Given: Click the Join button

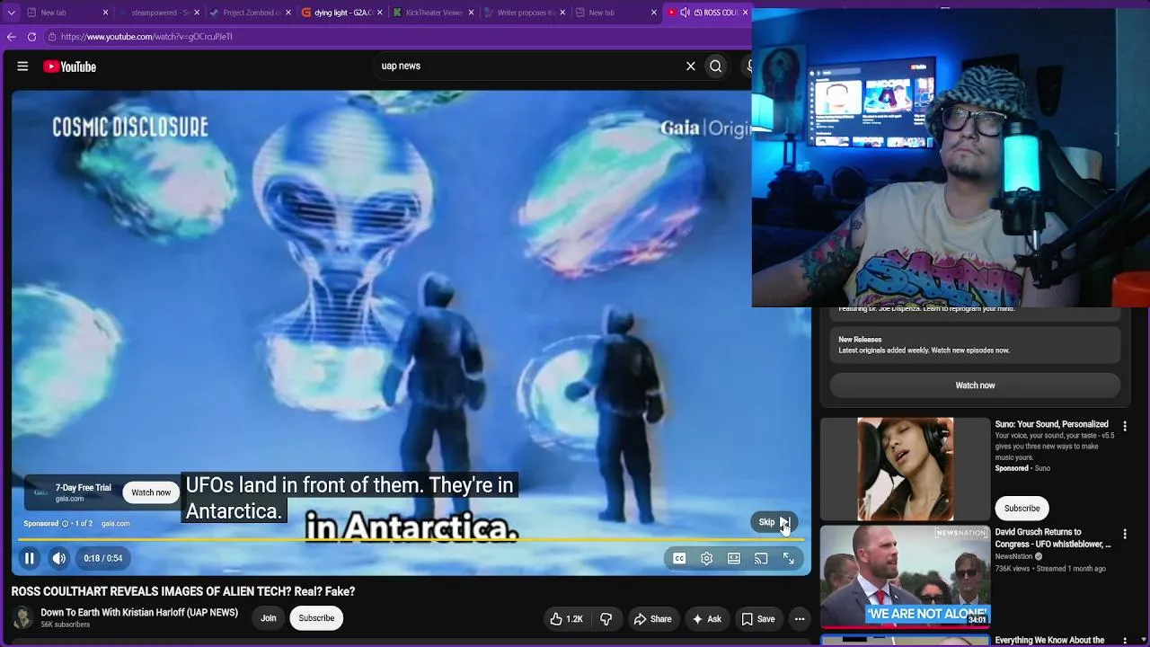Looking at the screenshot, I should 268,618.
